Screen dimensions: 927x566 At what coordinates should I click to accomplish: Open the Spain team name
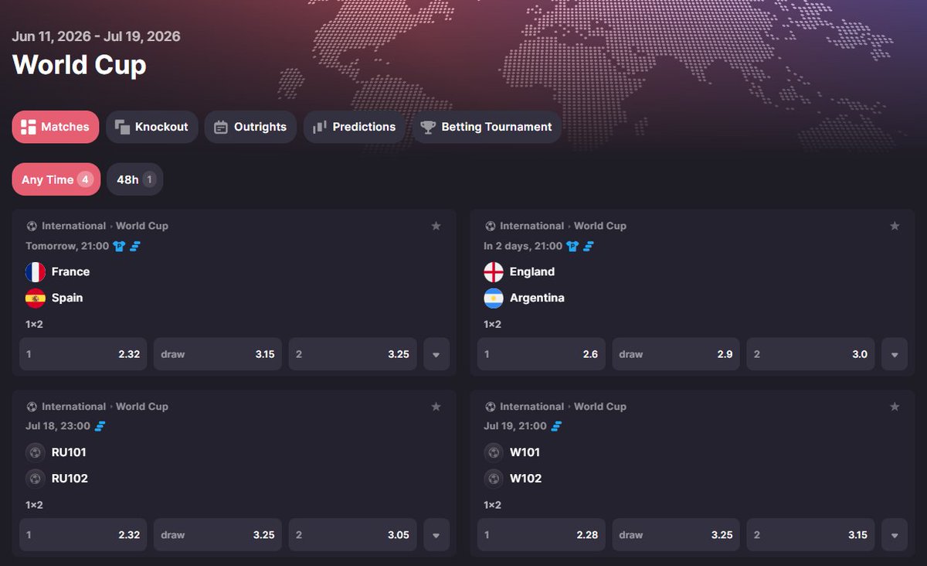pyautogui.click(x=67, y=298)
